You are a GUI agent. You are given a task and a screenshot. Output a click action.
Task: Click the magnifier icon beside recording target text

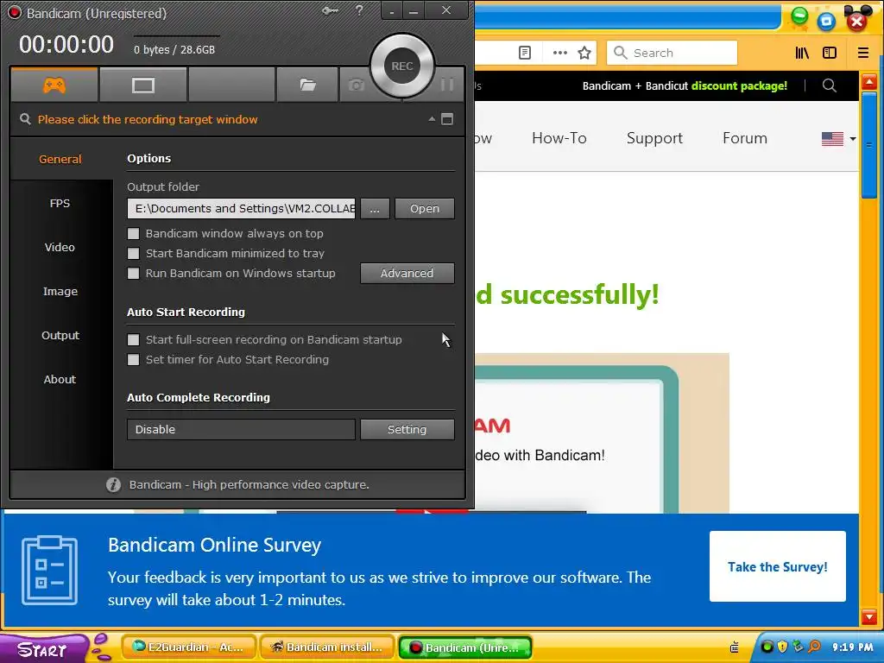coord(25,119)
